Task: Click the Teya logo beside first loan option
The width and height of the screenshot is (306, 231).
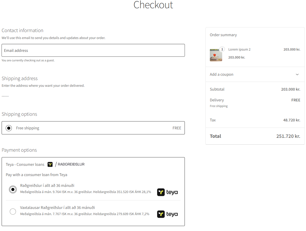Action: [x=167, y=192]
